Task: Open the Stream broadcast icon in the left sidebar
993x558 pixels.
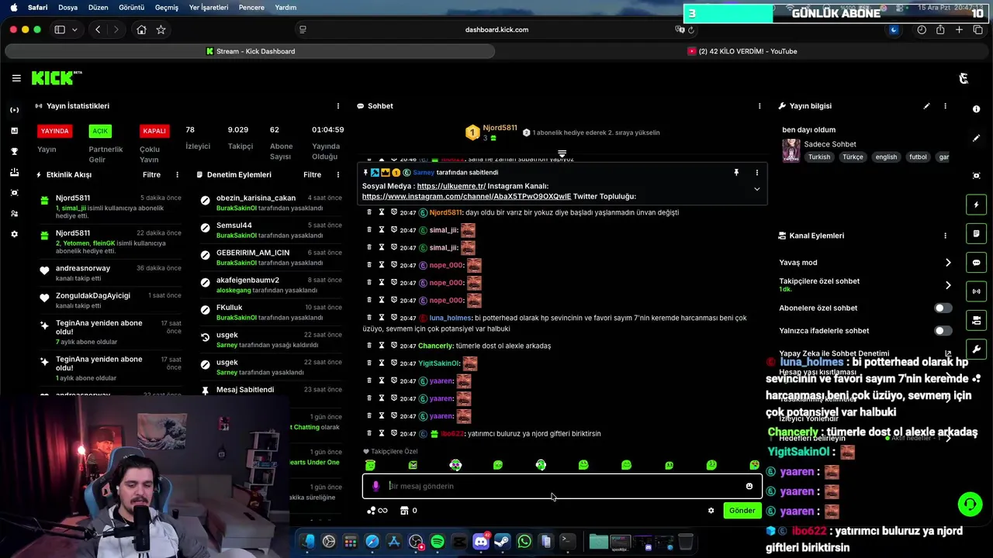Action: click(14, 110)
